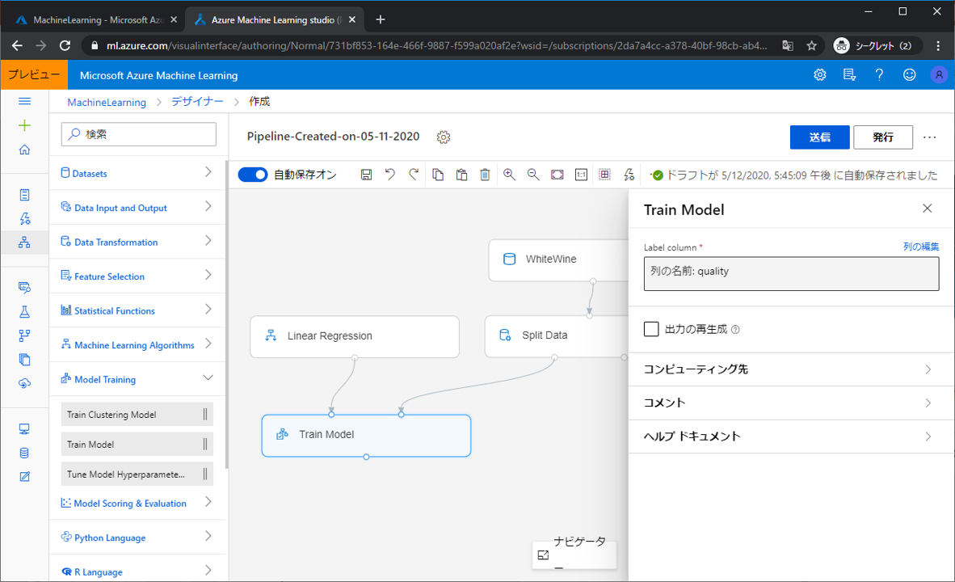Click the Zoom out magnifier icon
This screenshot has width=955, height=582.
click(x=533, y=175)
